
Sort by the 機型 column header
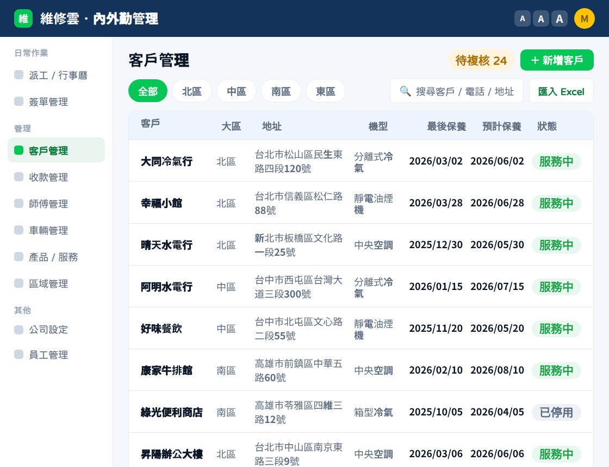pos(378,126)
